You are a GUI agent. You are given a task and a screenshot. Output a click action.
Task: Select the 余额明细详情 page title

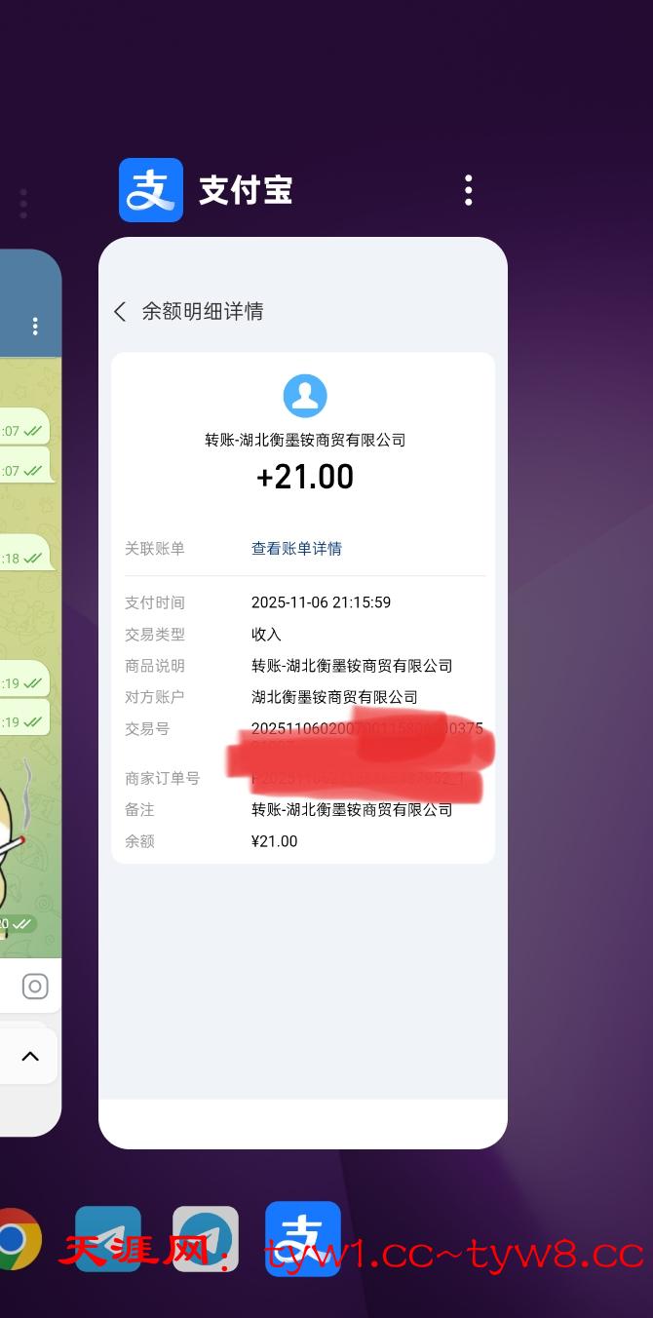203,311
